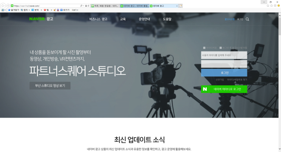Screen dimensions: 281x152
Task: Toggle 로그인 후 광고시스템 이동 checkbox
Action: [x=220, y=48]
